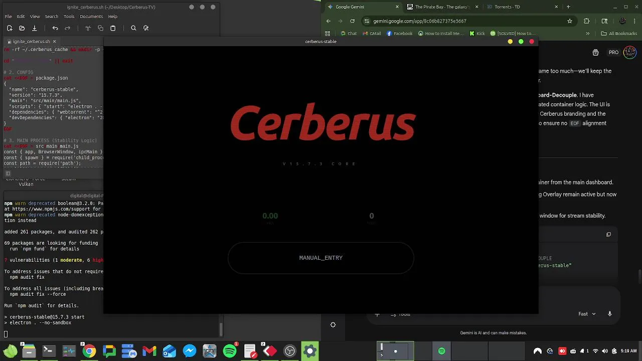Open the Chrome apps grid in bookmarks bar
The image size is (642, 361).
pyautogui.click(x=328, y=34)
